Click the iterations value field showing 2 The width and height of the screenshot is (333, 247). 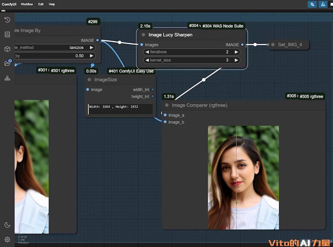pyautogui.click(x=192, y=52)
